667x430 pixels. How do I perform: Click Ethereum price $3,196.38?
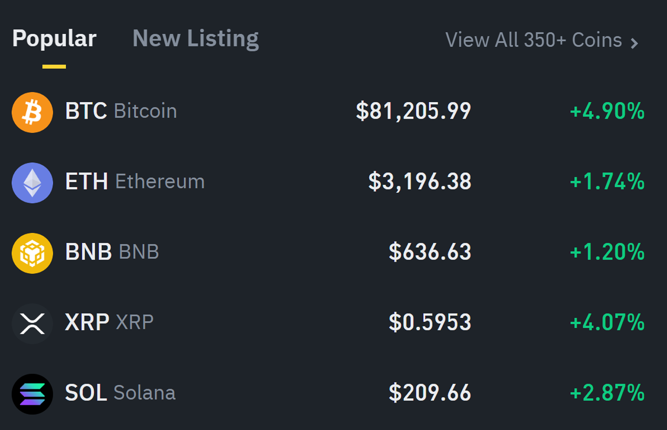point(419,182)
